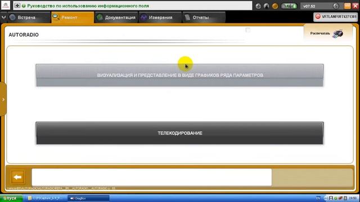Screen dimensions: 360x202
Task: Switch to the Ремонт tab
Action: pyautogui.click(x=73, y=17)
